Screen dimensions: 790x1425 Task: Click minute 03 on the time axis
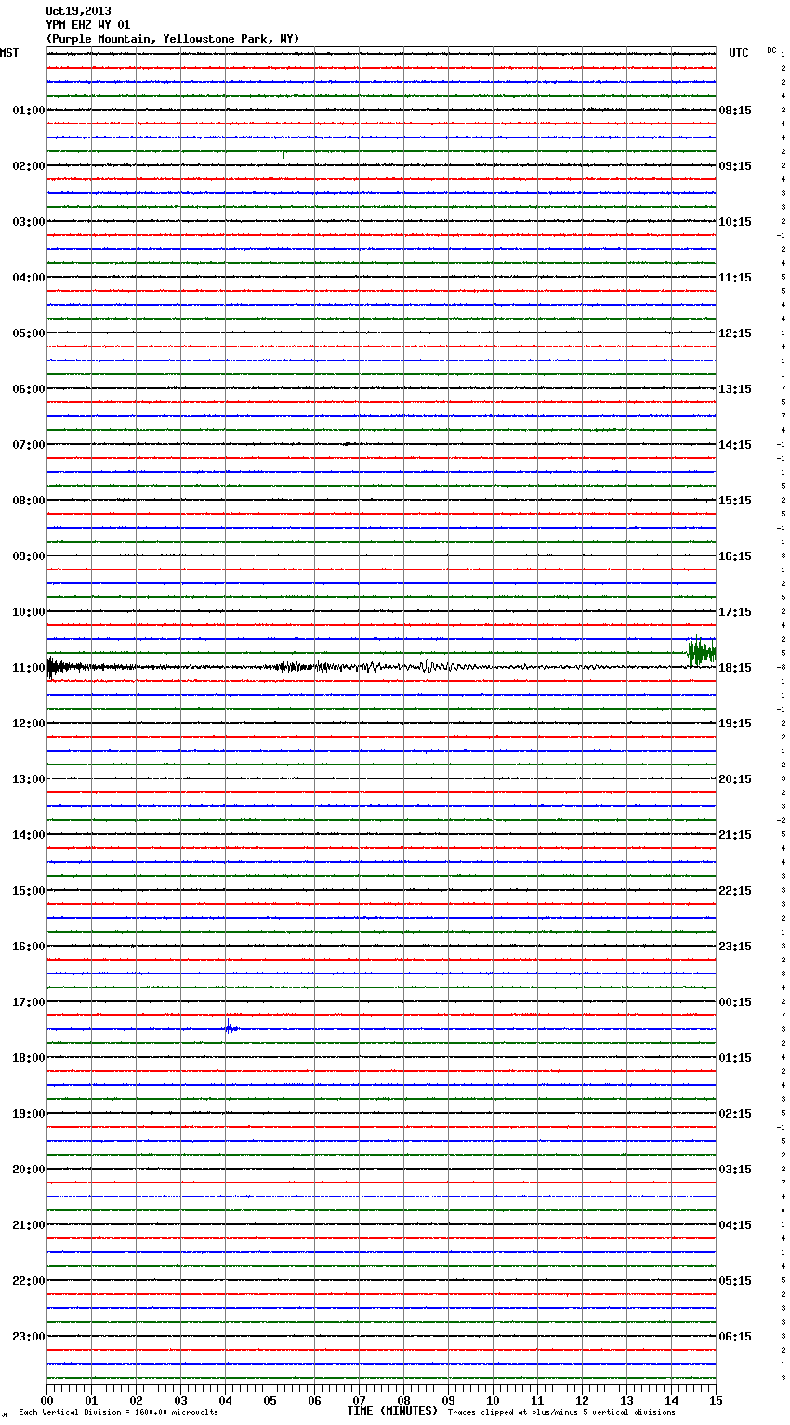[180, 1400]
